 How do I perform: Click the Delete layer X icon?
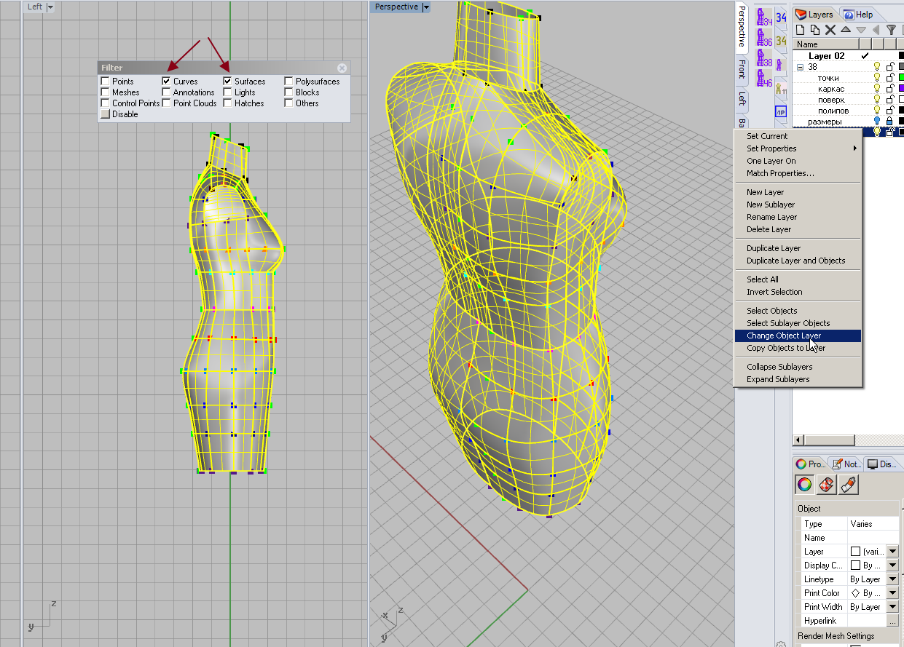(x=830, y=30)
